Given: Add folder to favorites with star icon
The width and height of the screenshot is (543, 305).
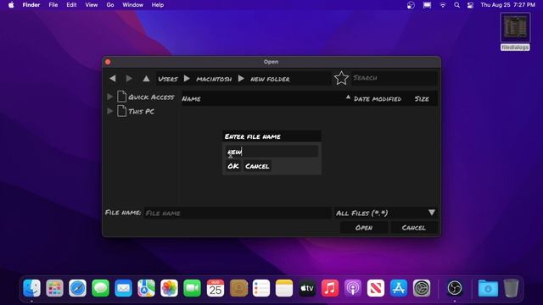Looking at the screenshot, I should click(x=341, y=78).
